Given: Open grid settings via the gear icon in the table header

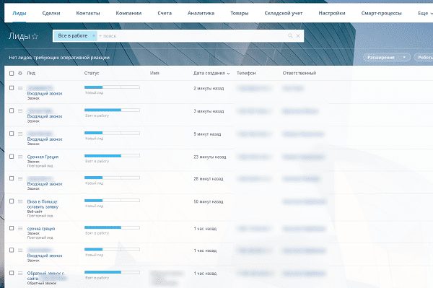Looking at the screenshot, I should [x=20, y=73].
